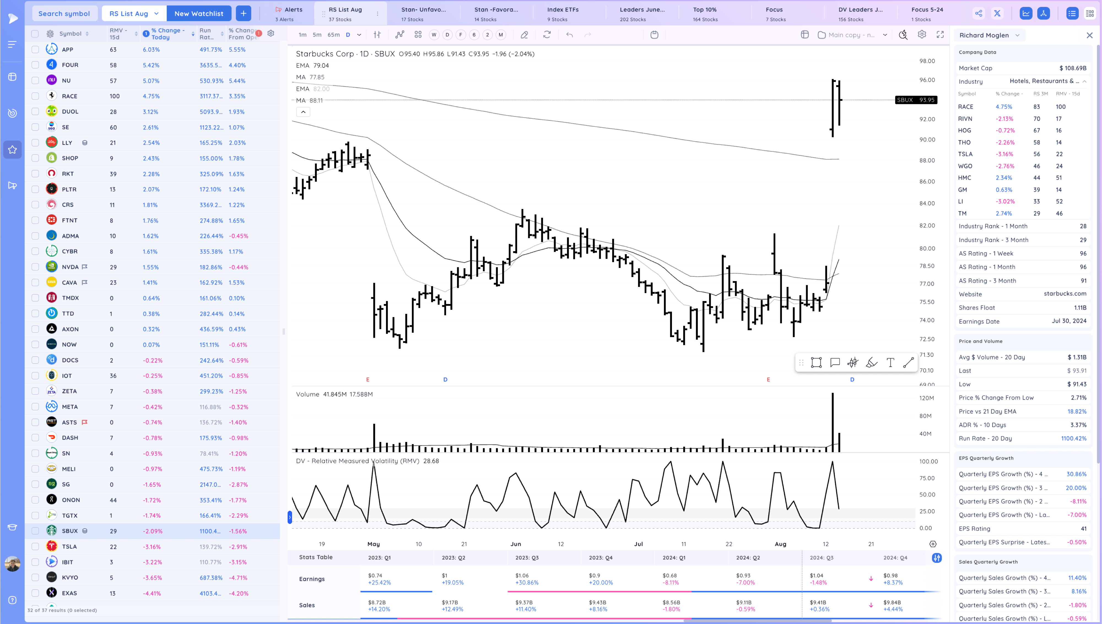Open the indicators icon in chart toolbar
The height and width of the screenshot is (624, 1102).
pos(399,35)
